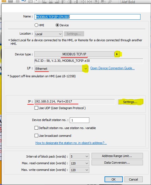
Task: Confirm the dialog with OK
Action: pyautogui.click(x=114, y=179)
